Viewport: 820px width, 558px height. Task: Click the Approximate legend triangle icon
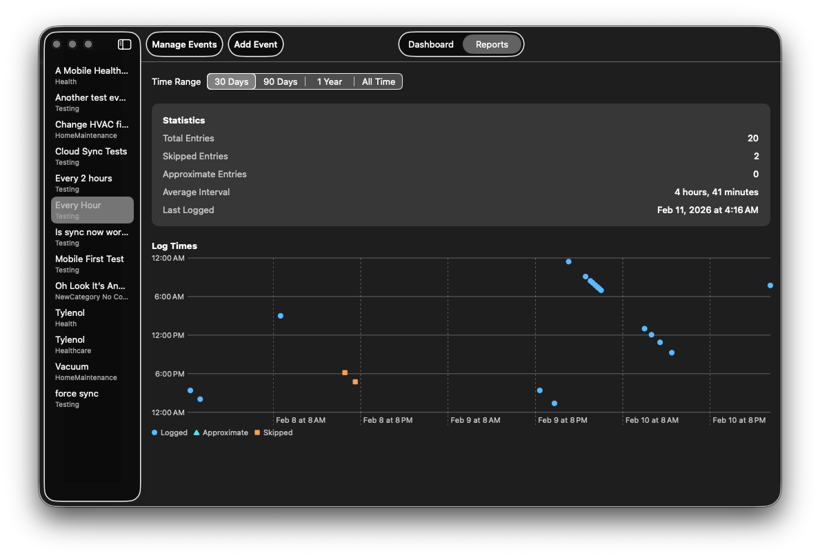pos(195,432)
